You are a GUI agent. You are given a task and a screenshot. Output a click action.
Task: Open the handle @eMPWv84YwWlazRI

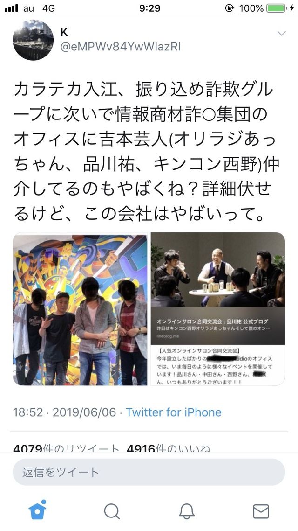click(x=120, y=47)
